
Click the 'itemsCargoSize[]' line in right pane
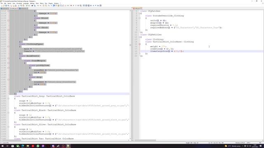pyautogui.click(x=167, y=51)
